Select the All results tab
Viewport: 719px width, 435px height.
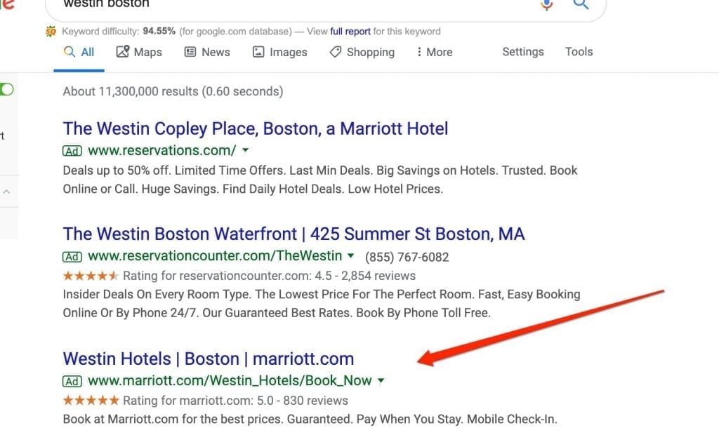(x=79, y=52)
